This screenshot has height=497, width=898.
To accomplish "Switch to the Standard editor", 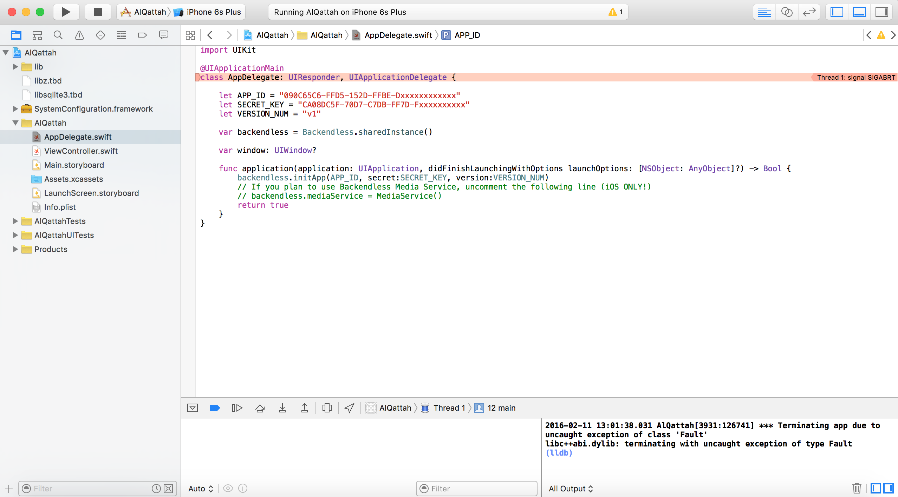I will [x=764, y=12].
